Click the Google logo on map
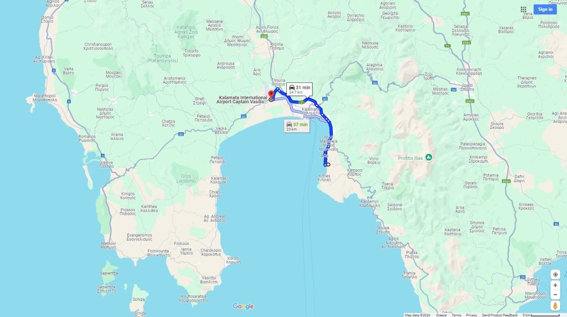The image size is (567, 317). click(x=243, y=306)
